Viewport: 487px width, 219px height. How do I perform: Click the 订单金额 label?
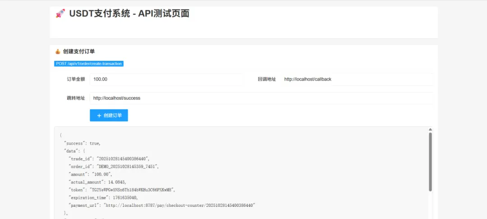[x=76, y=79]
